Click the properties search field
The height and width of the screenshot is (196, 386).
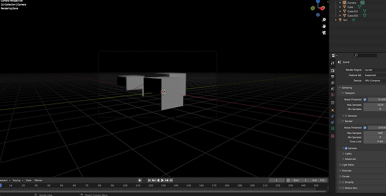tap(365, 56)
